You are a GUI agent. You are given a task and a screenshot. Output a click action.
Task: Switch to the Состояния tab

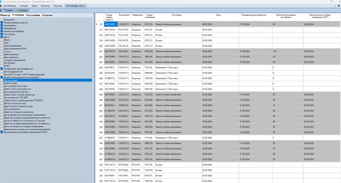tap(33, 15)
